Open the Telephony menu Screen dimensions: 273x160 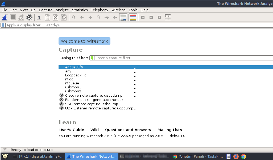point(100,10)
